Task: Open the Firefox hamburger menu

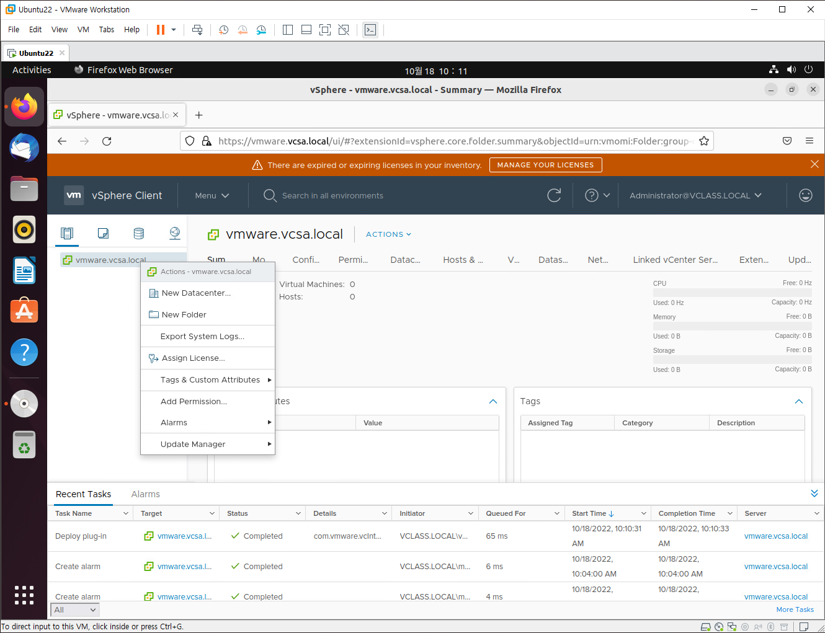Action: point(809,141)
